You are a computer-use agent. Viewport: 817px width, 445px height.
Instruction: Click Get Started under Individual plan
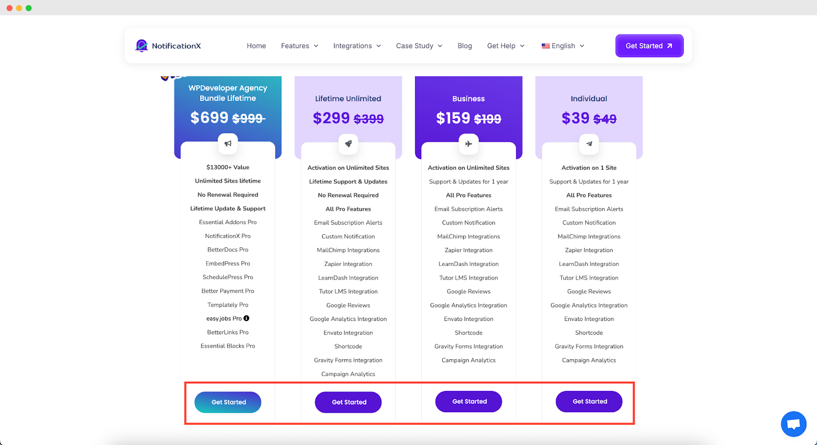[x=589, y=402]
